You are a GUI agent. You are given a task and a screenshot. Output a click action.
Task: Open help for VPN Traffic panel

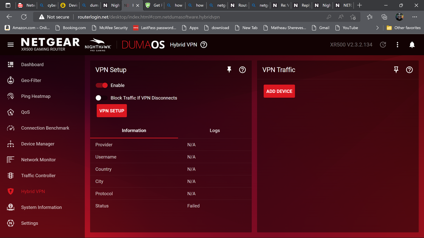pos(409,70)
